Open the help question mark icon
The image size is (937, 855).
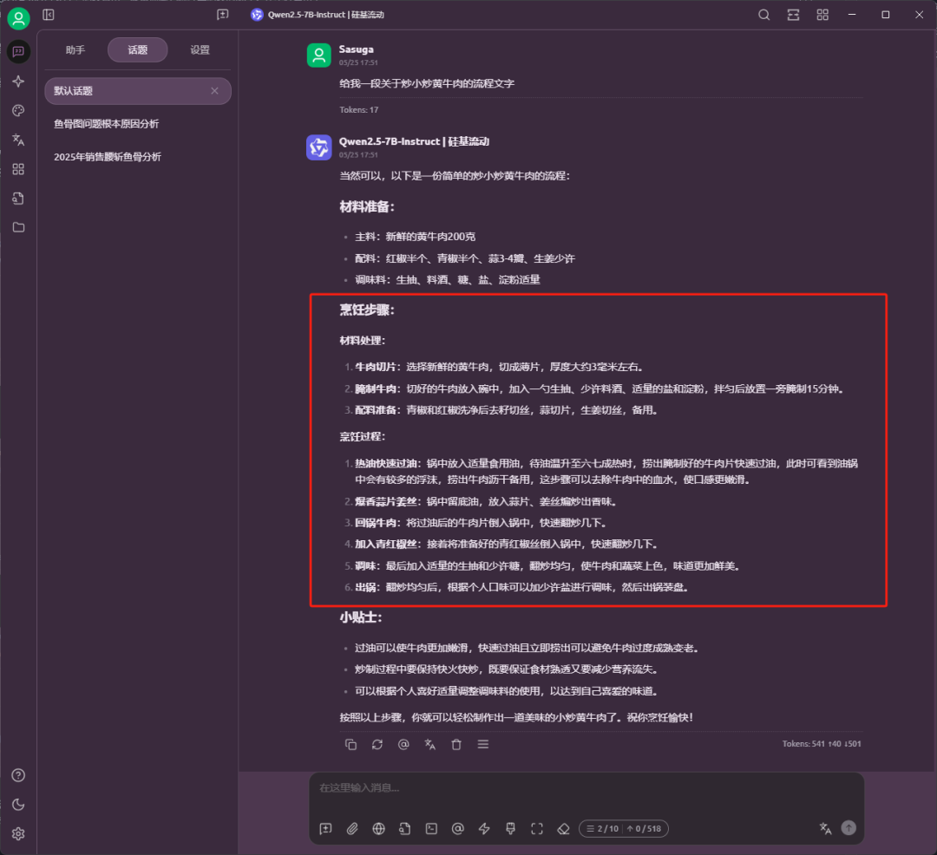click(18, 775)
